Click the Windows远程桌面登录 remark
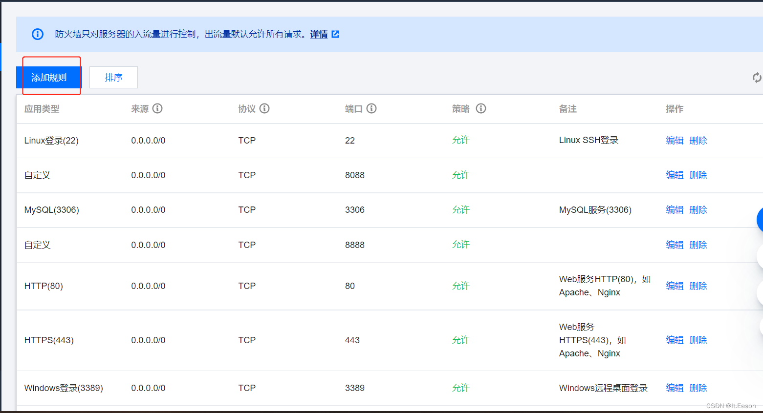This screenshot has width=763, height=413. 603,388
